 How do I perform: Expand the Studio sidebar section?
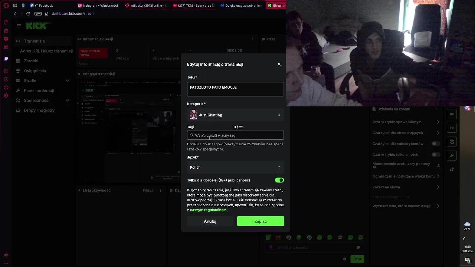[68, 80]
